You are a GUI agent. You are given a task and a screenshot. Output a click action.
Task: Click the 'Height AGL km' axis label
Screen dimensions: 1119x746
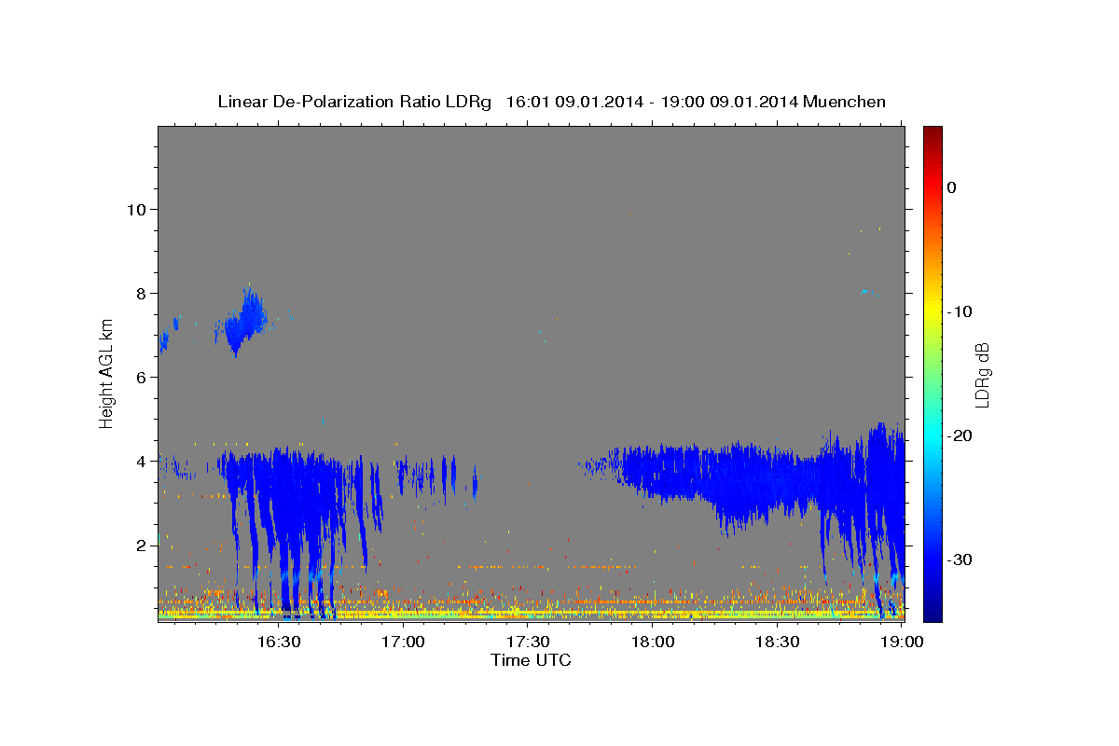[107, 373]
